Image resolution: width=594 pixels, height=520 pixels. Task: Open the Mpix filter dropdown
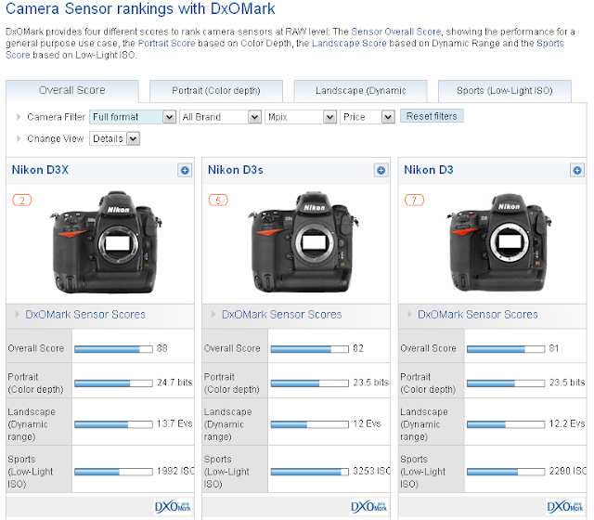[301, 117]
